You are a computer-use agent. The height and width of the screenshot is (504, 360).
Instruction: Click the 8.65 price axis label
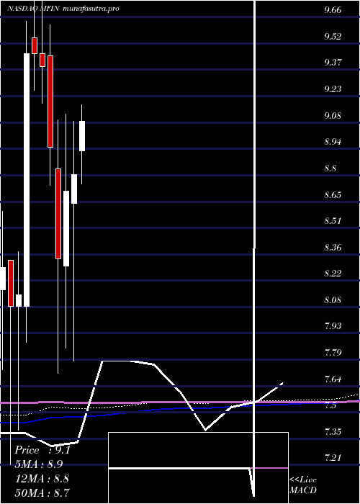333,195
